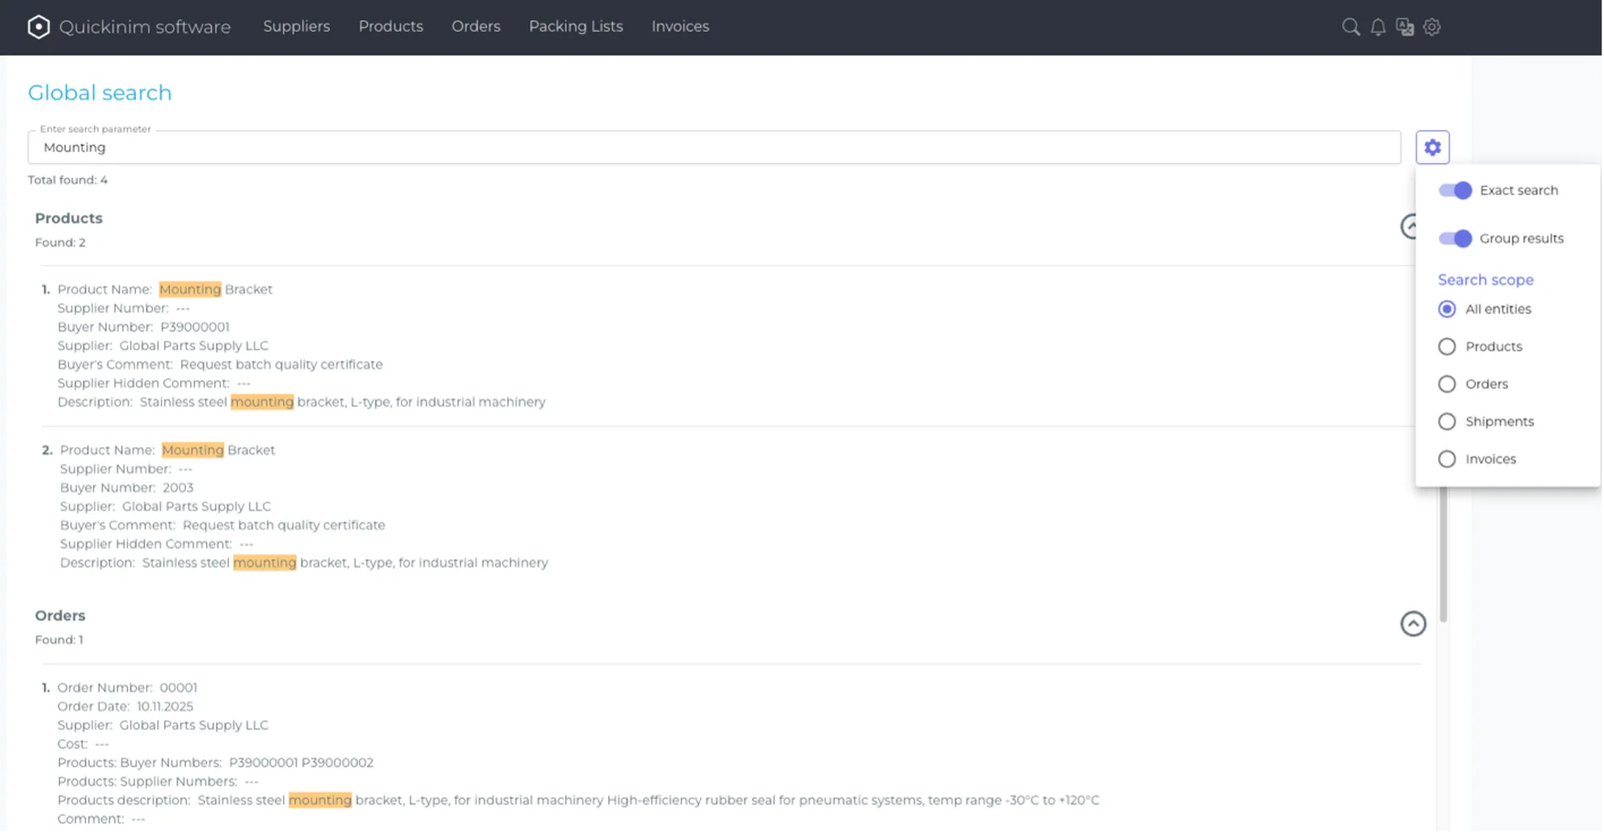Click the Quickinim hexagon logo icon
The width and height of the screenshot is (1604, 834).
pyautogui.click(x=39, y=27)
